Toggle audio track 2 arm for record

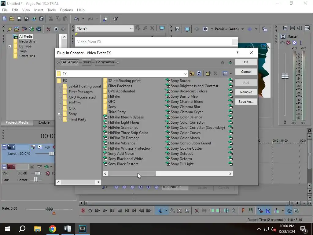click(x=32, y=167)
